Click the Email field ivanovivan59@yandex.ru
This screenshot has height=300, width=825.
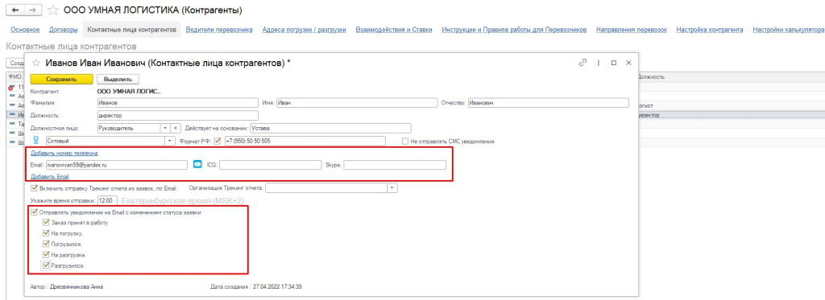point(116,165)
